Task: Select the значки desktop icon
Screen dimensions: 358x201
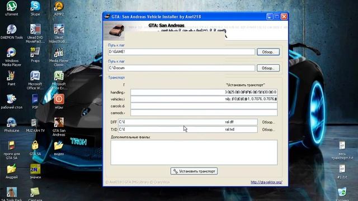Action: click(35, 171)
